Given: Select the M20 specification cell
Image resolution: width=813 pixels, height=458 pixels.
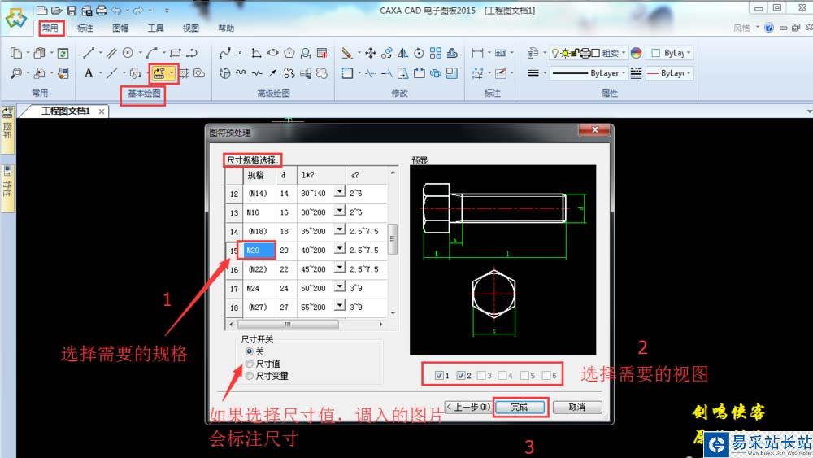Looking at the screenshot, I should point(259,250).
